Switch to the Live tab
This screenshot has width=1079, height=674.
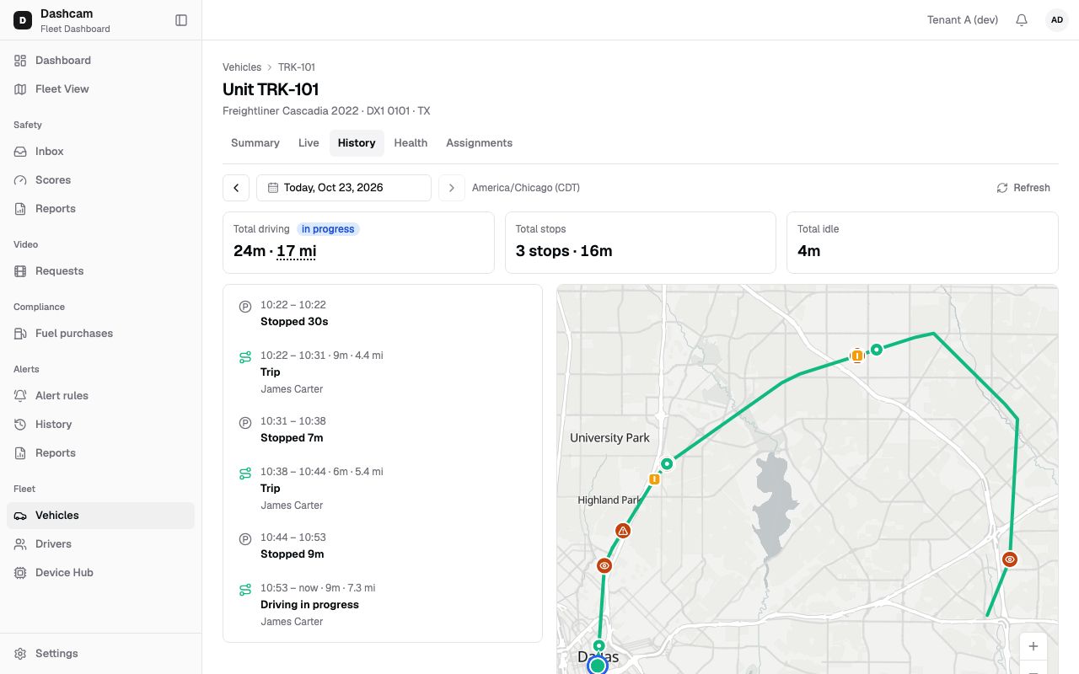(x=309, y=143)
